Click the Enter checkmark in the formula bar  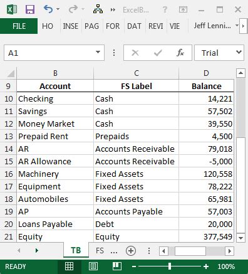(x=158, y=53)
